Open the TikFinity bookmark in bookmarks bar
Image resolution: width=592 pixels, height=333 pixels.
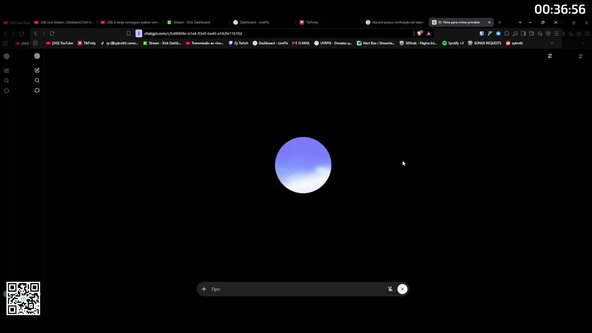click(86, 43)
